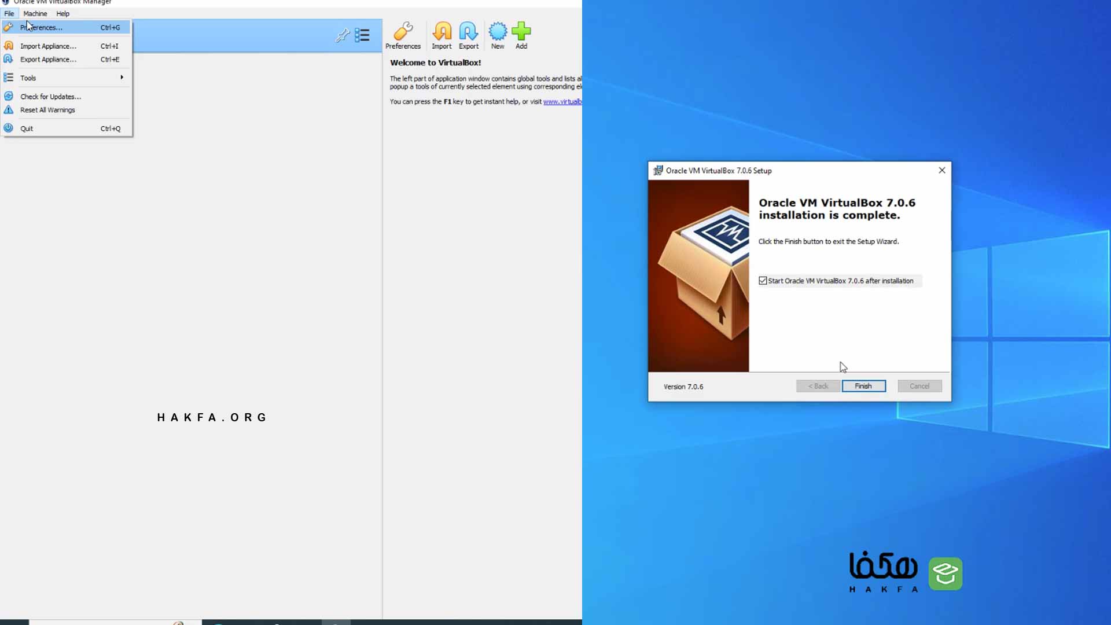Choose Export Appliance... menu entry
Viewport: 1111px width, 625px height.
tap(67, 59)
